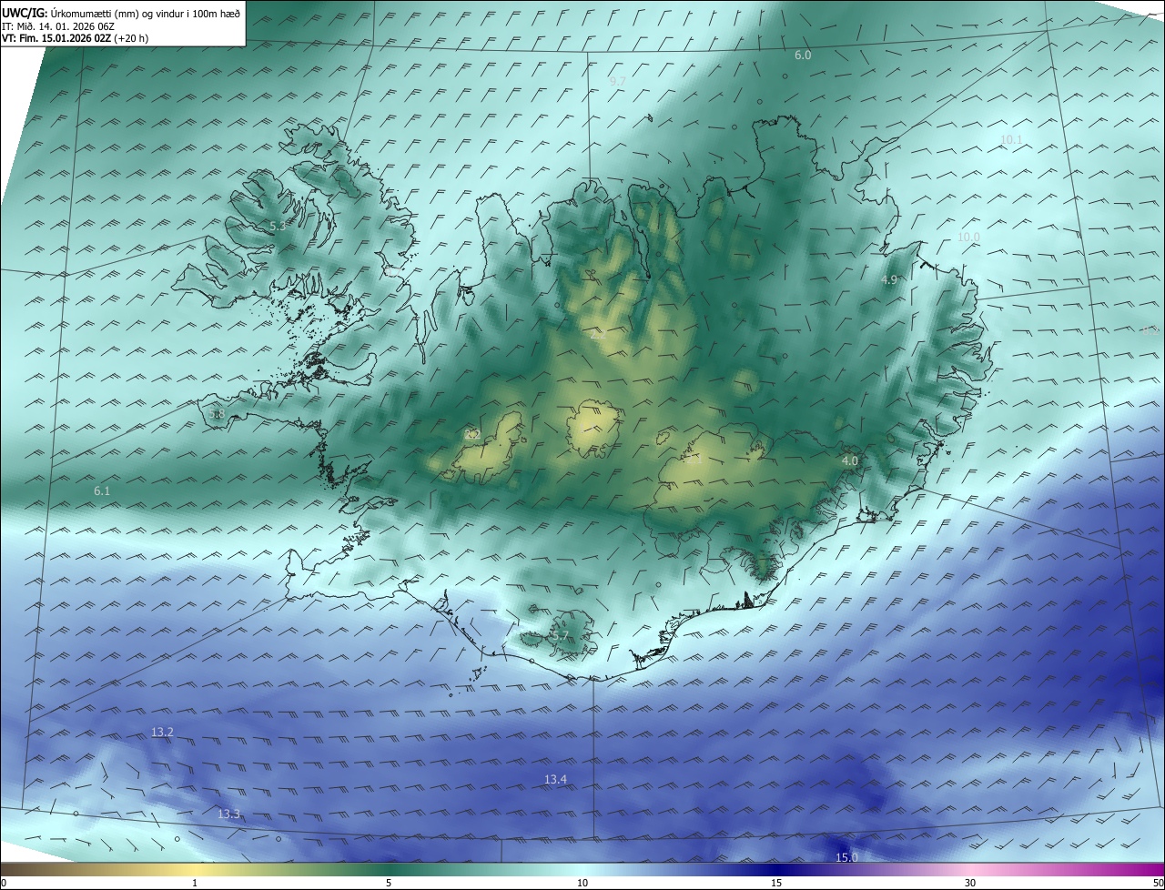
Task: Click the map value 10.0
Action: click(968, 238)
